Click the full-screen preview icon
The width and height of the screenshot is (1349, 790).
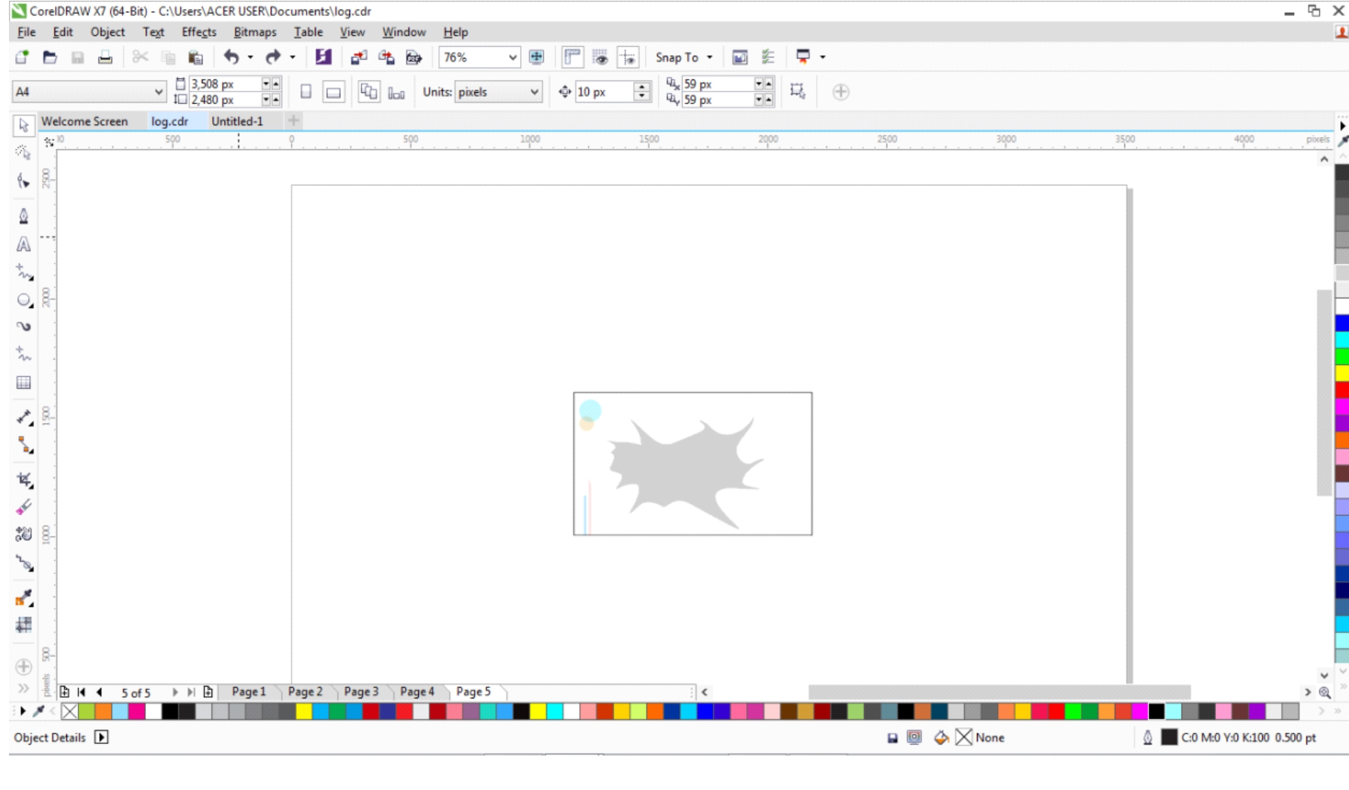pos(537,57)
